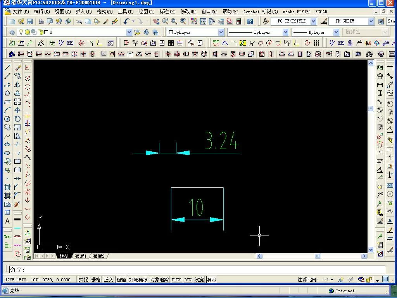Toggle 正交 ortho mode
This screenshot has width=397, height=298.
coord(109,280)
